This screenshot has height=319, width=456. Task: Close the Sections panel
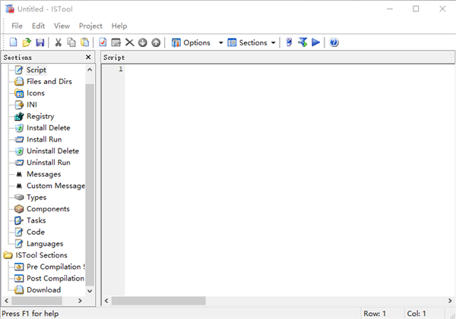(x=88, y=57)
